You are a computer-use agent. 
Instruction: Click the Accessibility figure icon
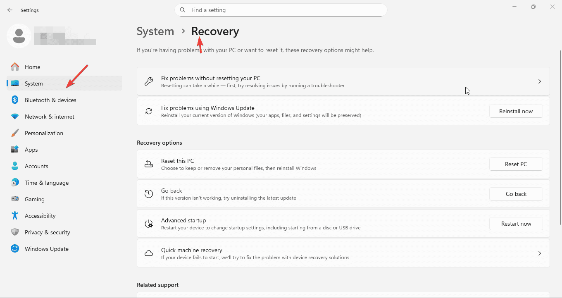[15, 216]
